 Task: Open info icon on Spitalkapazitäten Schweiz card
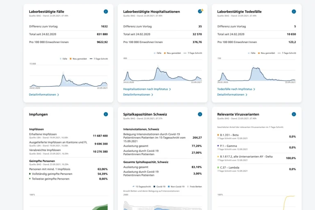(x=200, y=114)
